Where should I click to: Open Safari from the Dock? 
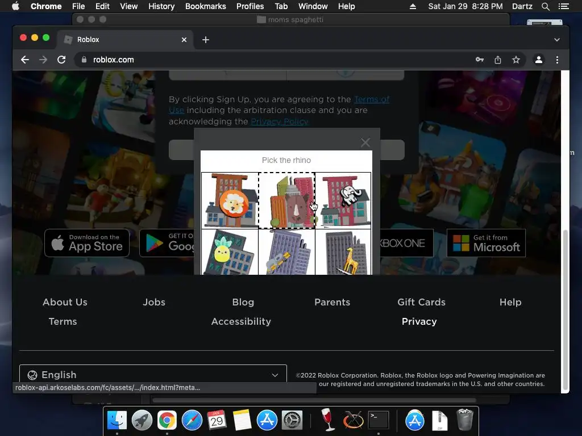click(x=192, y=421)
